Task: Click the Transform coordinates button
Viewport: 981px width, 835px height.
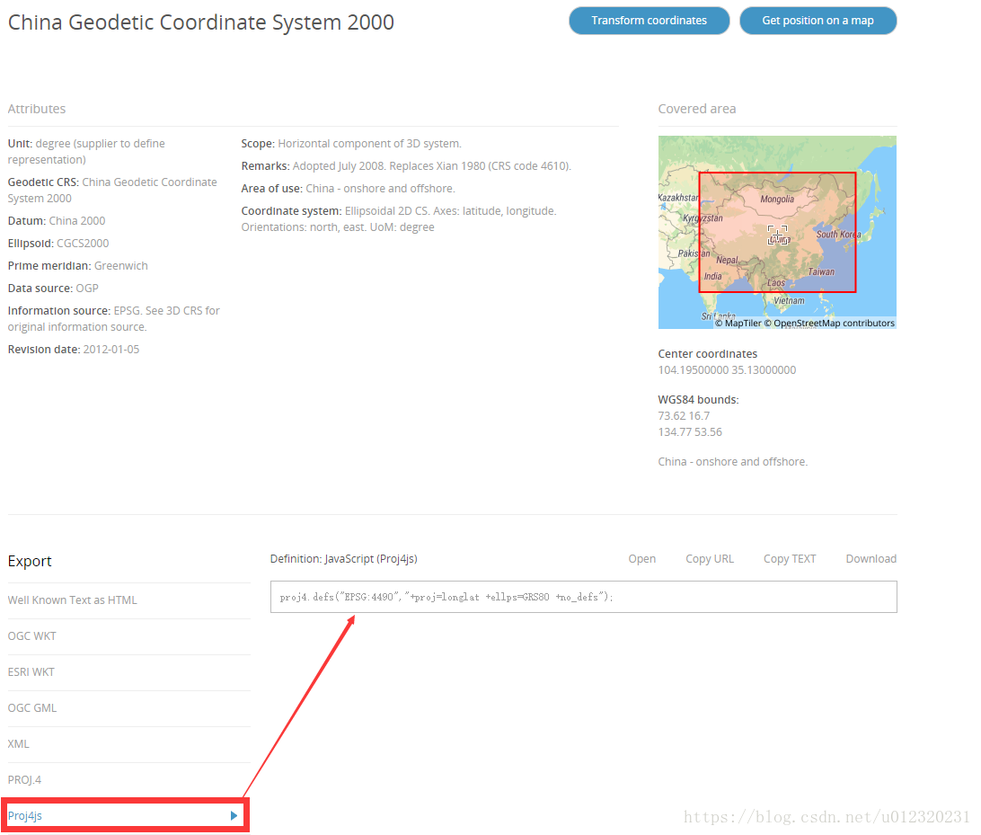Action: [x=649, y=21]
